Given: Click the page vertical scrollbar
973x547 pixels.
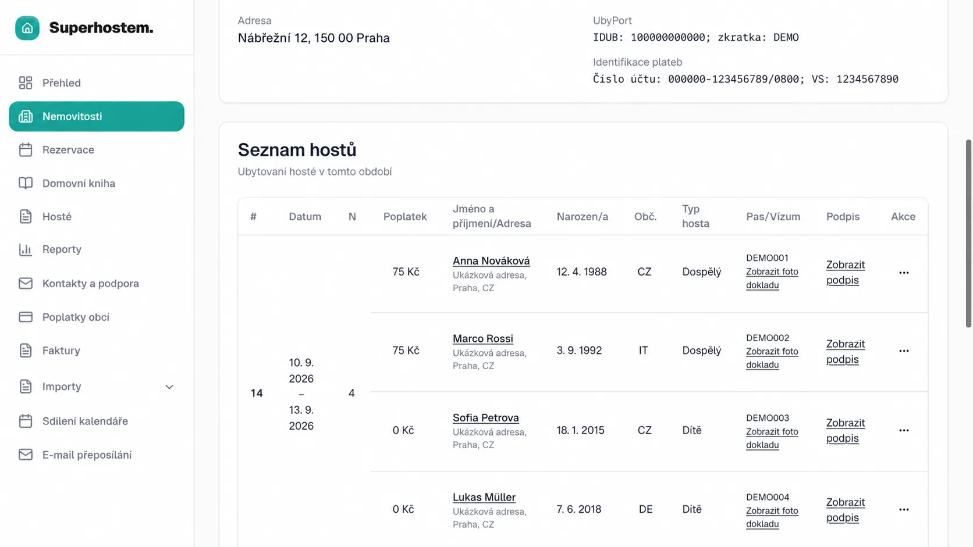Looking at the screenshot, I should coord(968,233).
